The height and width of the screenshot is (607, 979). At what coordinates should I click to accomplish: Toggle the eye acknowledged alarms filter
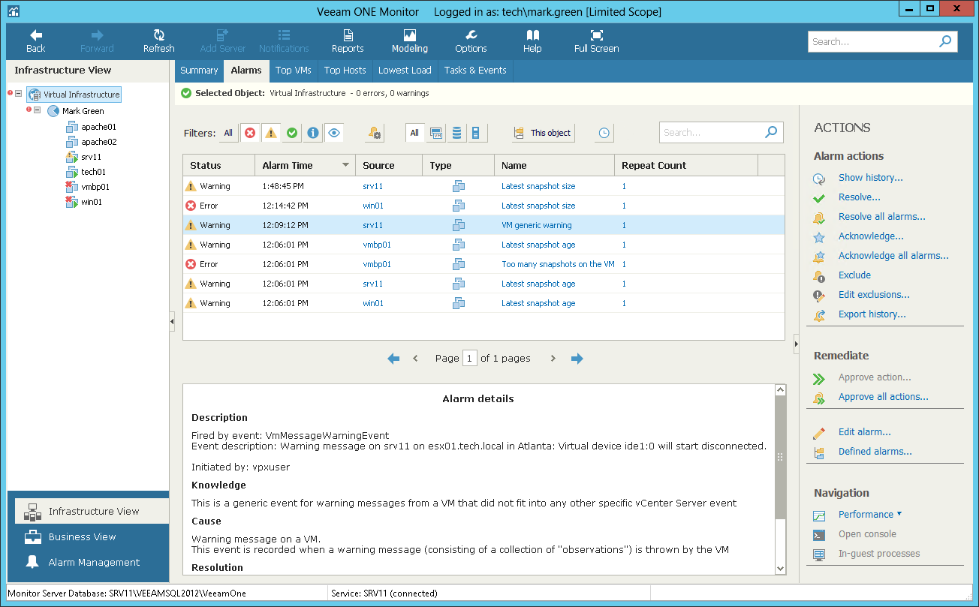pos(334,133)
